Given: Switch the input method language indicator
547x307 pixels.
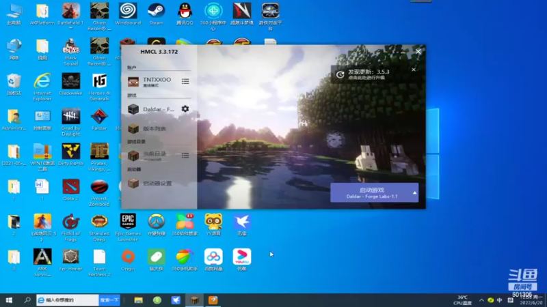Looking at the screenshot, I should coord(500,300).
